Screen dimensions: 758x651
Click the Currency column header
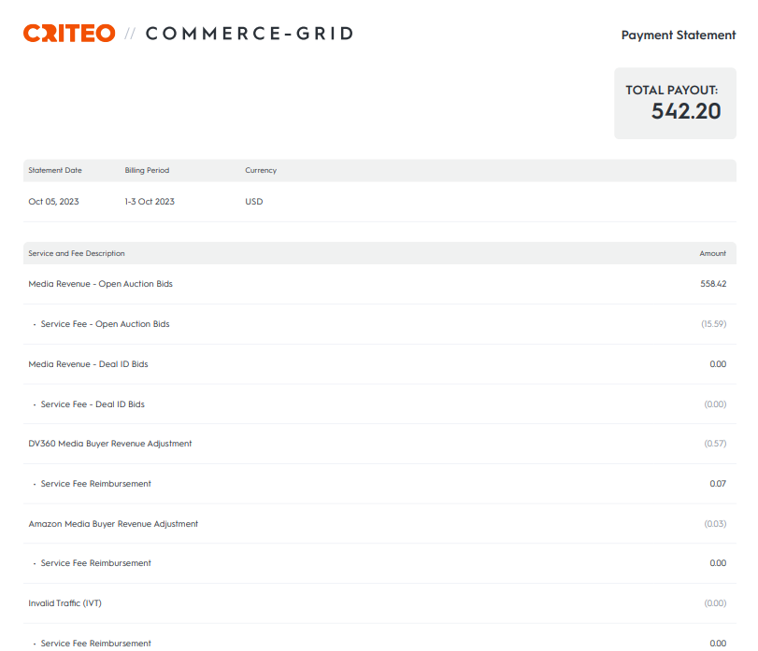coord(261,171)
